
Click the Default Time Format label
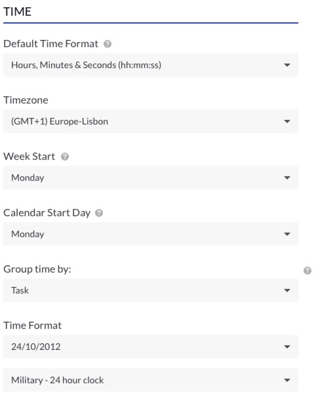50,44
